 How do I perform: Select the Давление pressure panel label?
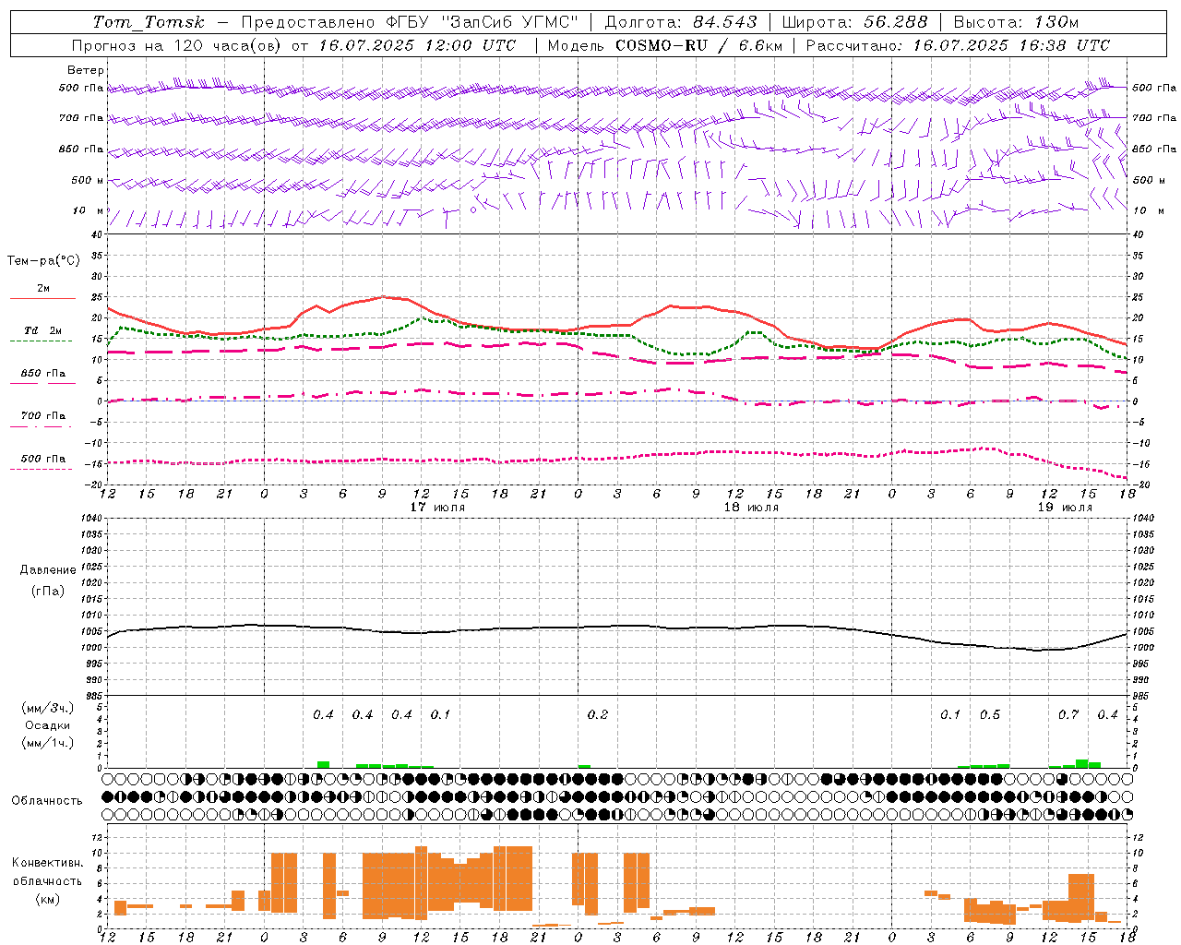tap(48, 570)
